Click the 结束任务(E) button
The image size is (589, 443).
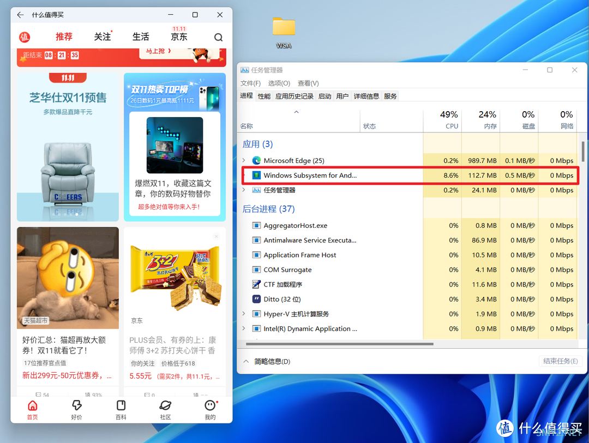[x=561, y=361]
